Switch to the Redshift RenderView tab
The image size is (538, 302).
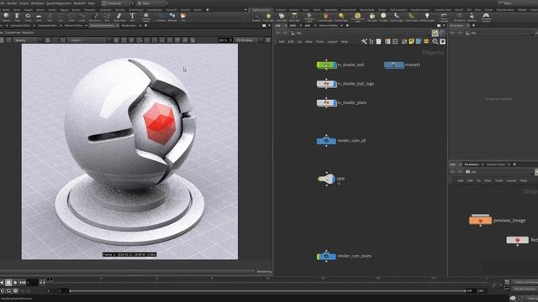point(102,25)
